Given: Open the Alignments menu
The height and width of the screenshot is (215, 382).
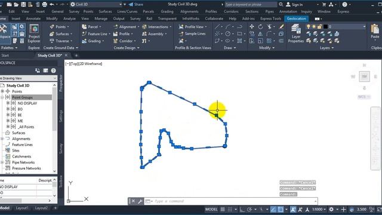Looking at the screenshot, I should pos(189,11).
